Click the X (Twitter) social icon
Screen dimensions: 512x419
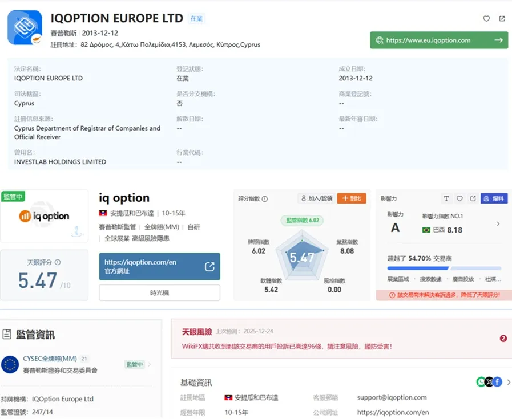(489, 381)
